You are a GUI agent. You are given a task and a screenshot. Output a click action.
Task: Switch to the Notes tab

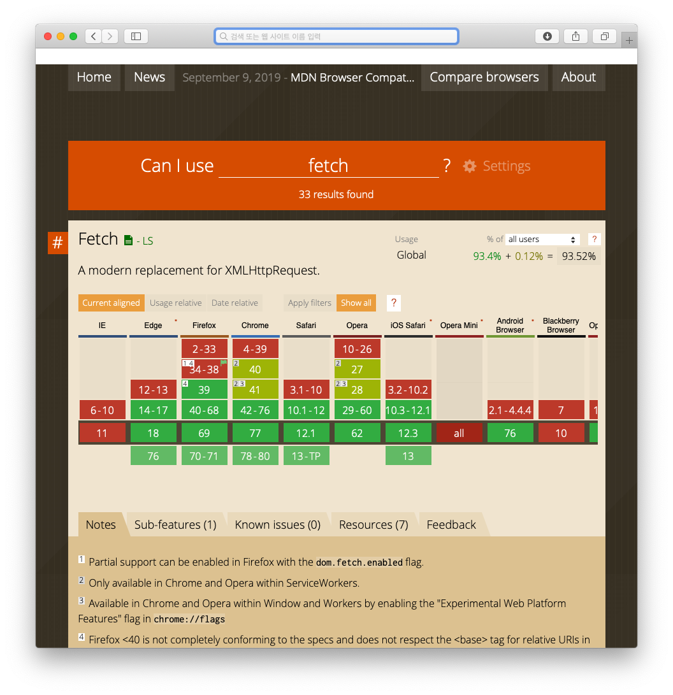coord(101,525)
